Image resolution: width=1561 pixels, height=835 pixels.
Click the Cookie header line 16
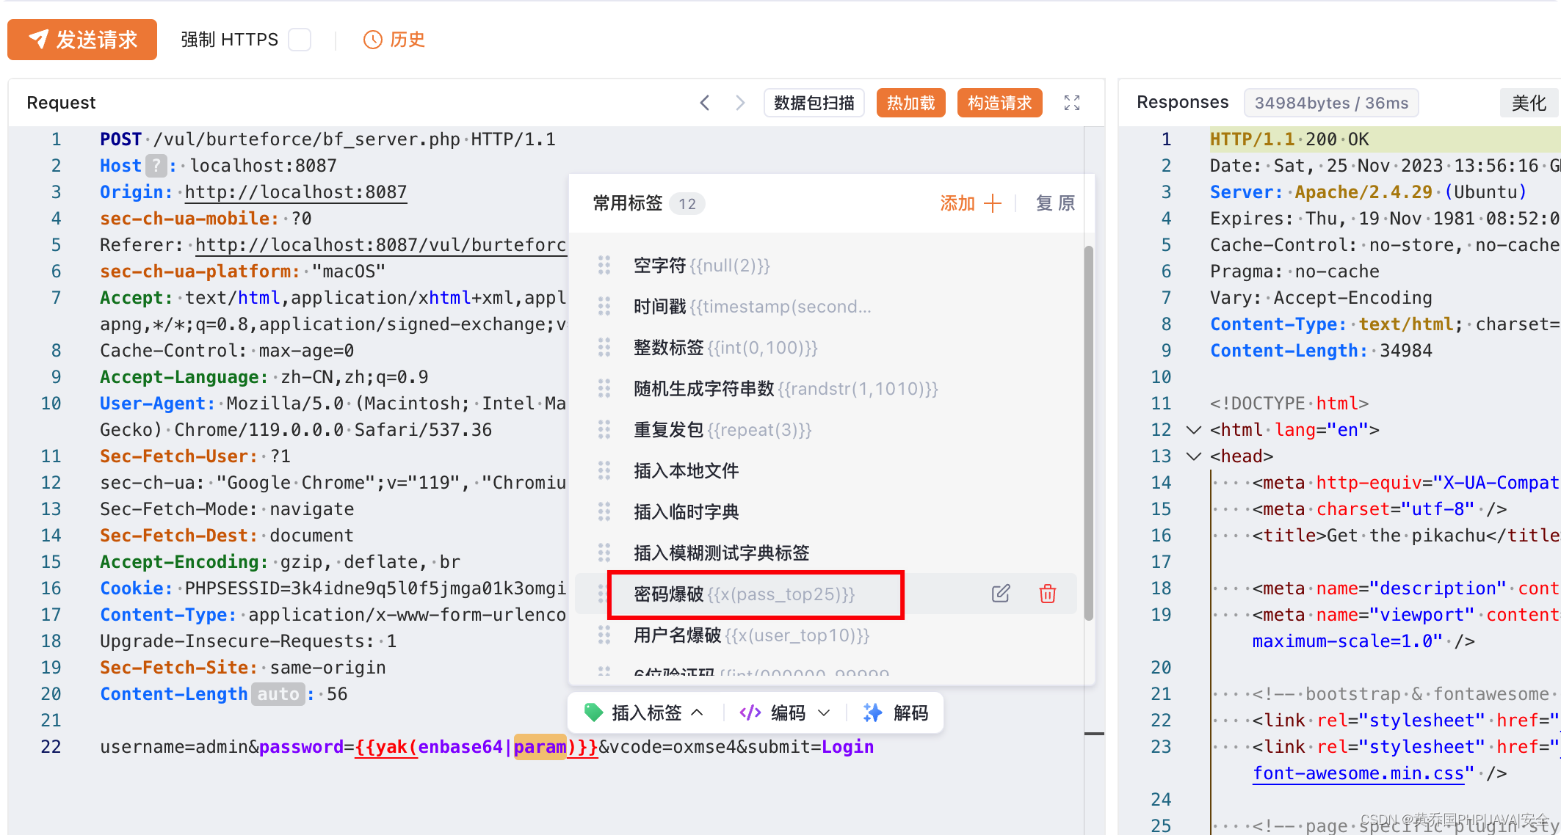333,588
